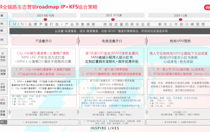The width and height of the screenshot is (210, 132).
Task: Click the line +MINI x 小黄鸭DIY潮改手册跟风引爆
Action: (43, 62)
